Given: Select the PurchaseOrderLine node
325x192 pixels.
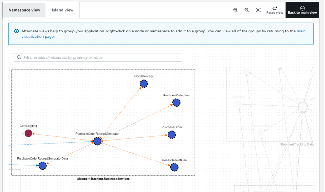Looking at the screenshot, I should 176,103.
